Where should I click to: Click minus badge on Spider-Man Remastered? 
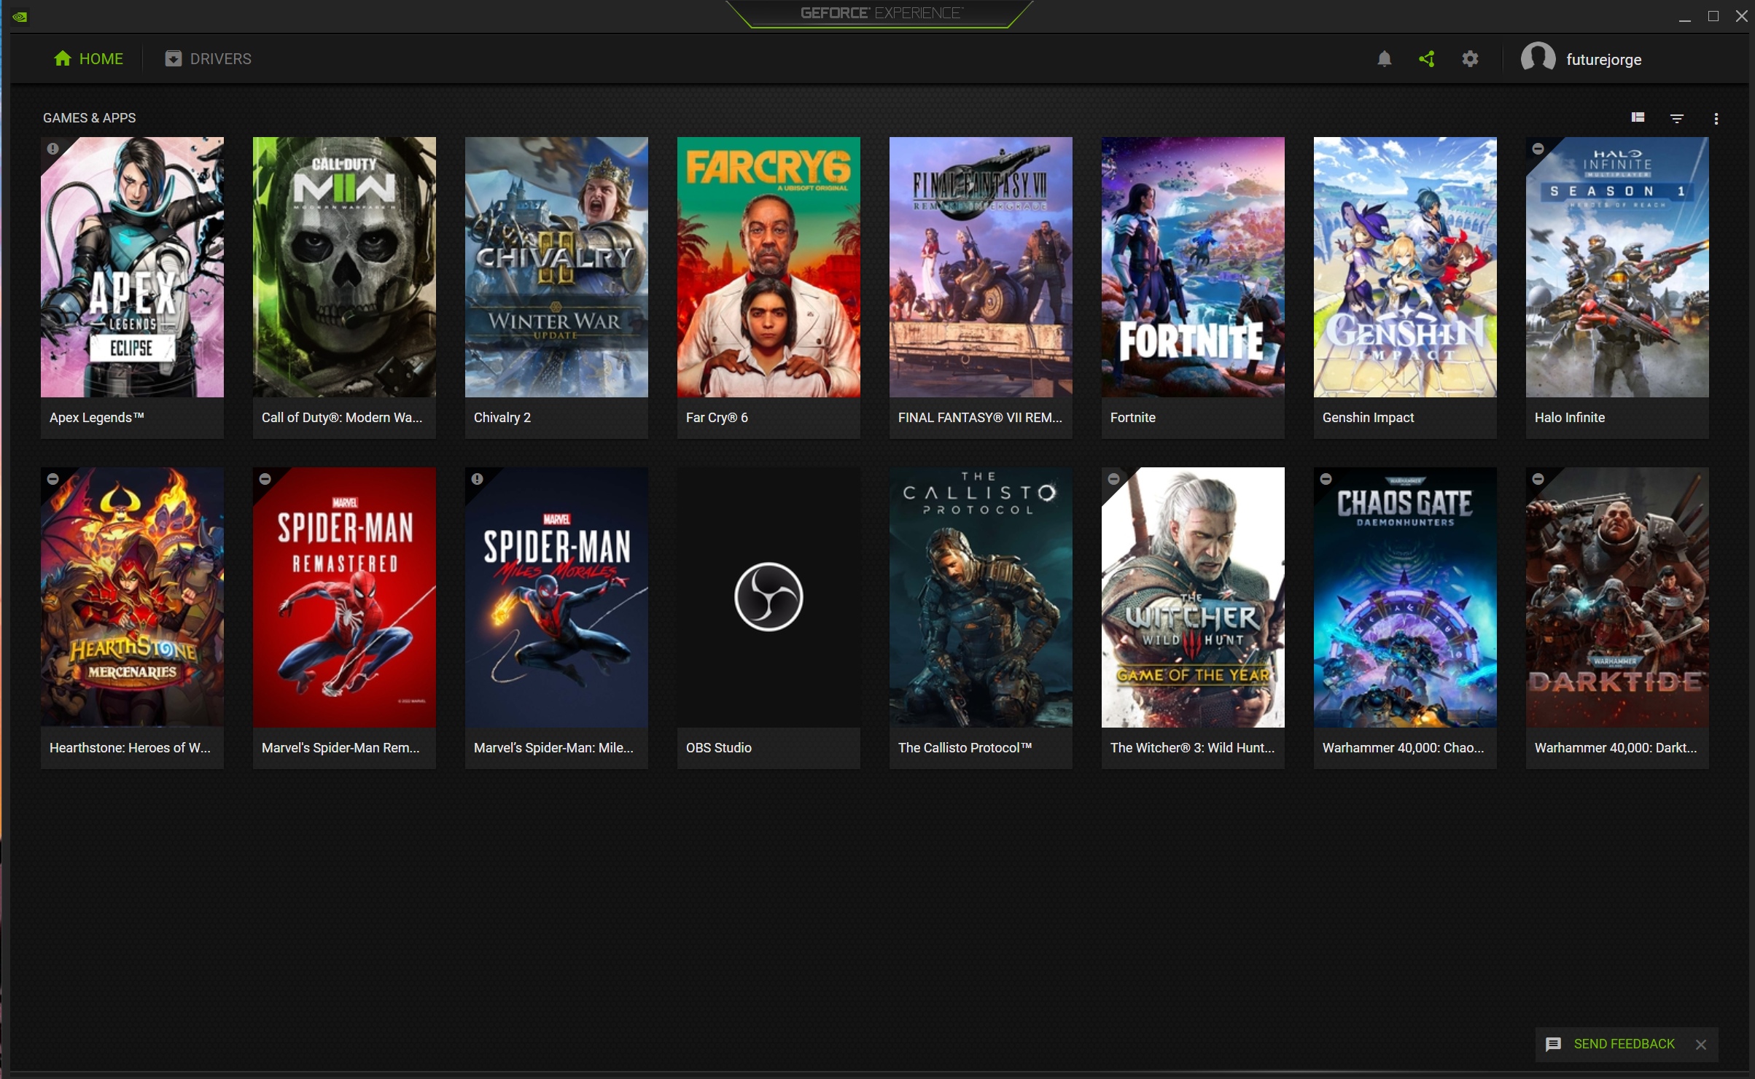pos(265,479)
